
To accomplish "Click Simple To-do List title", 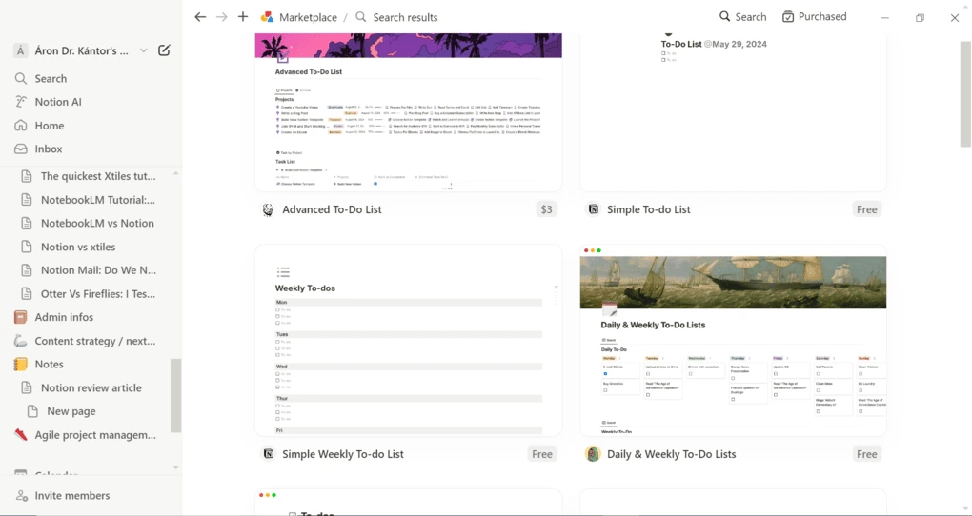I will pos(648,210).
